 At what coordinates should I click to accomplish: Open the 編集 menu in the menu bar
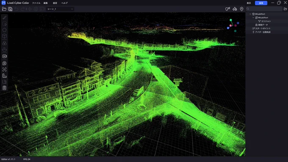pyautogui.click(x=46, y=3)
